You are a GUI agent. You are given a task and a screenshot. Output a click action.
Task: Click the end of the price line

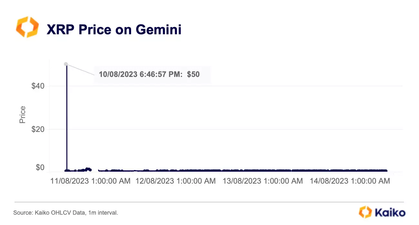click(386, 170)
